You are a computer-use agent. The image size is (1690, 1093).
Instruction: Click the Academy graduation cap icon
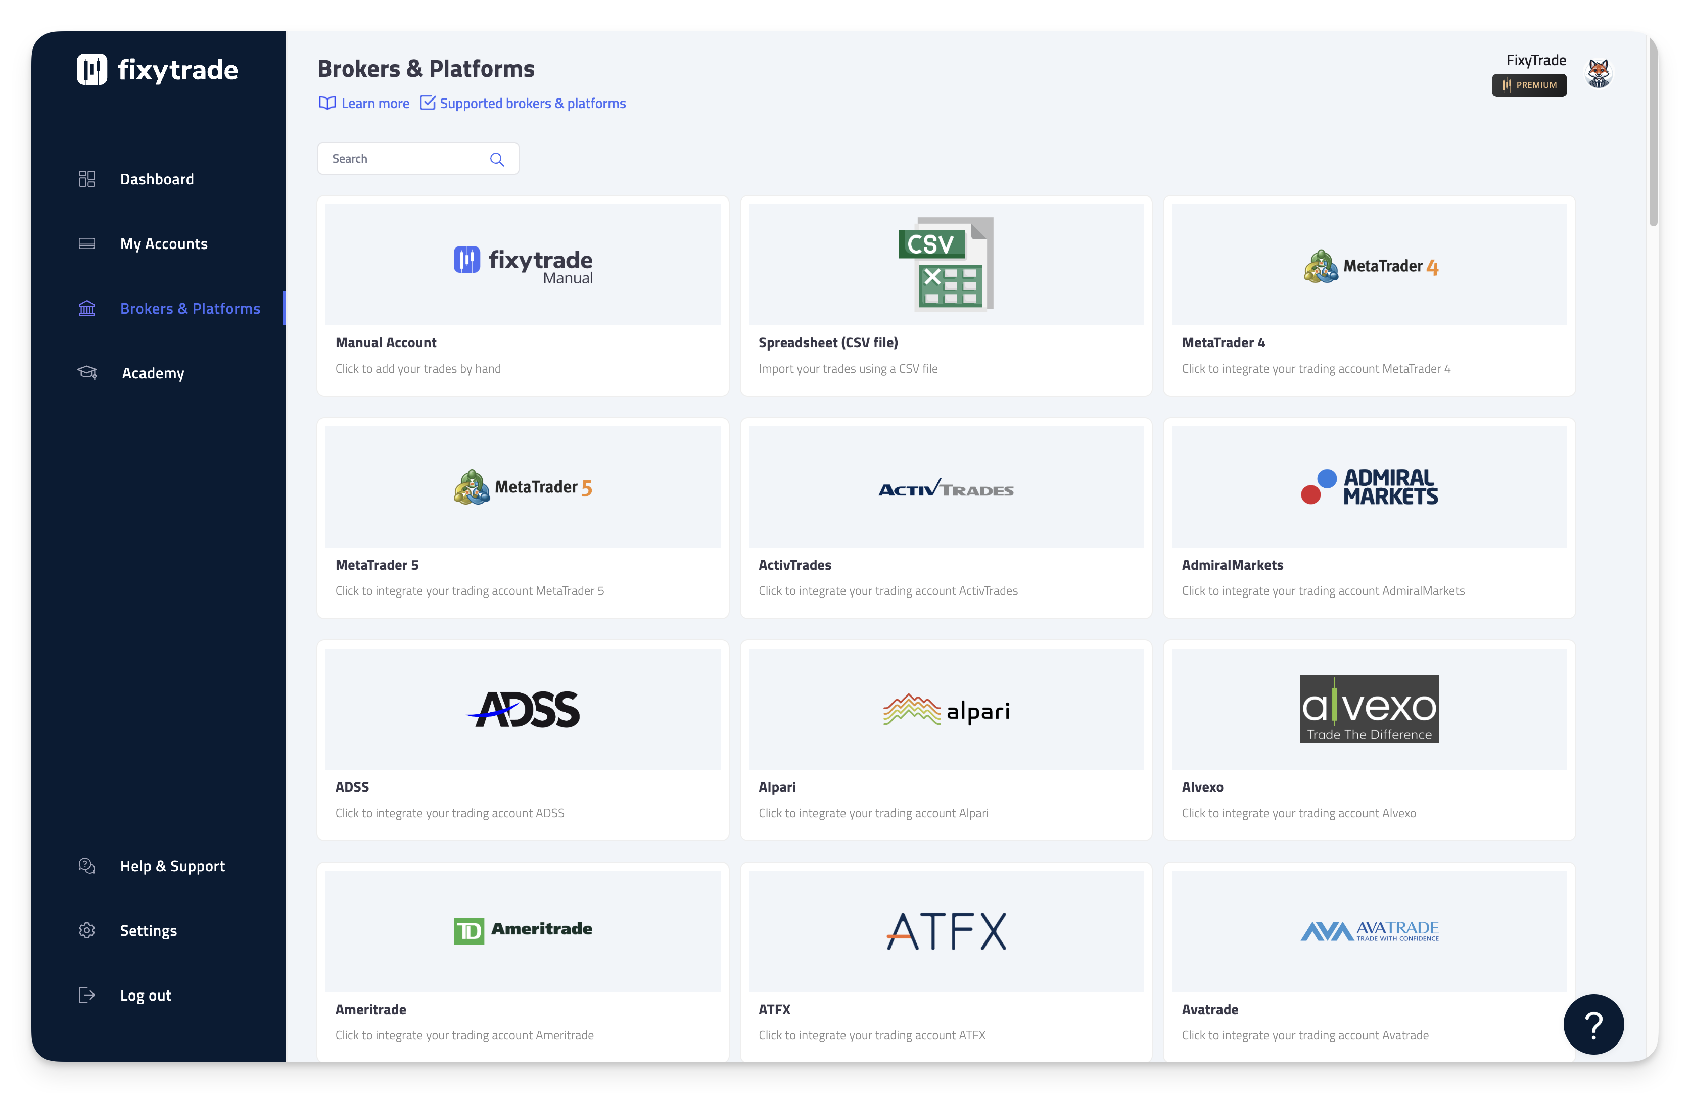86,373
